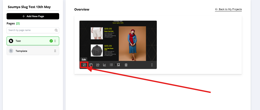260x110 pixels.
Task: Share the page using the share arrow icon
Action: [98, 65]
